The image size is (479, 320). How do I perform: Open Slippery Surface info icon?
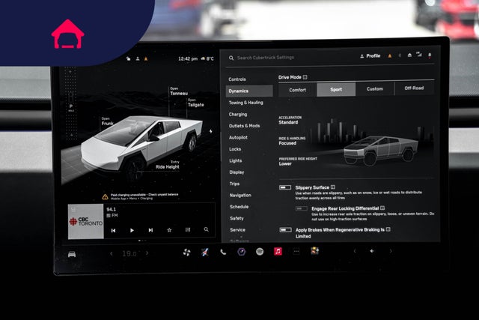333,187
